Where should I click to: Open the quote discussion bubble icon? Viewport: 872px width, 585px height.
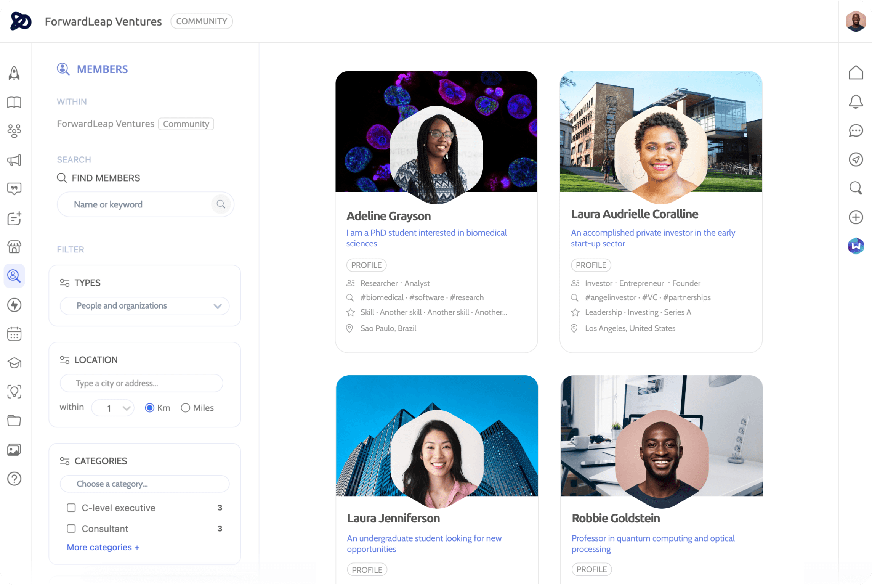coord(14,189)
